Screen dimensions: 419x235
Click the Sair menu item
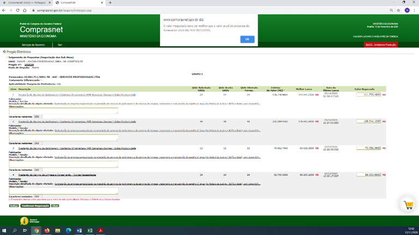[x=60, y=45]
